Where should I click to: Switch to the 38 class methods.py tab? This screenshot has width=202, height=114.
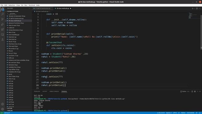(63, 9)
